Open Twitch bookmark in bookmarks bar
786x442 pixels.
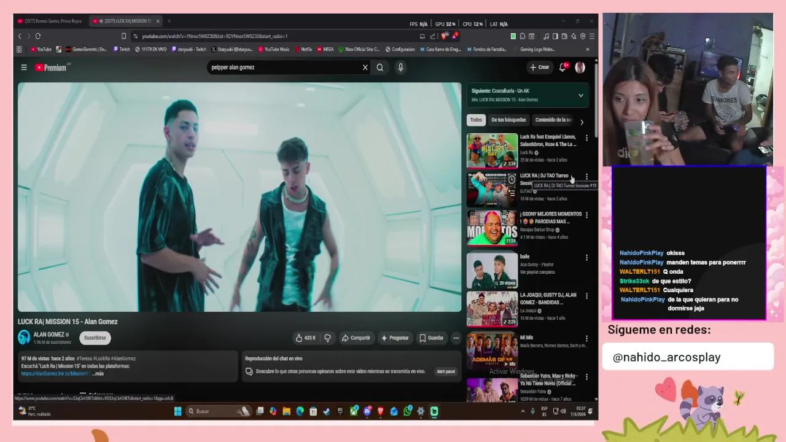(x=121, y=49)
